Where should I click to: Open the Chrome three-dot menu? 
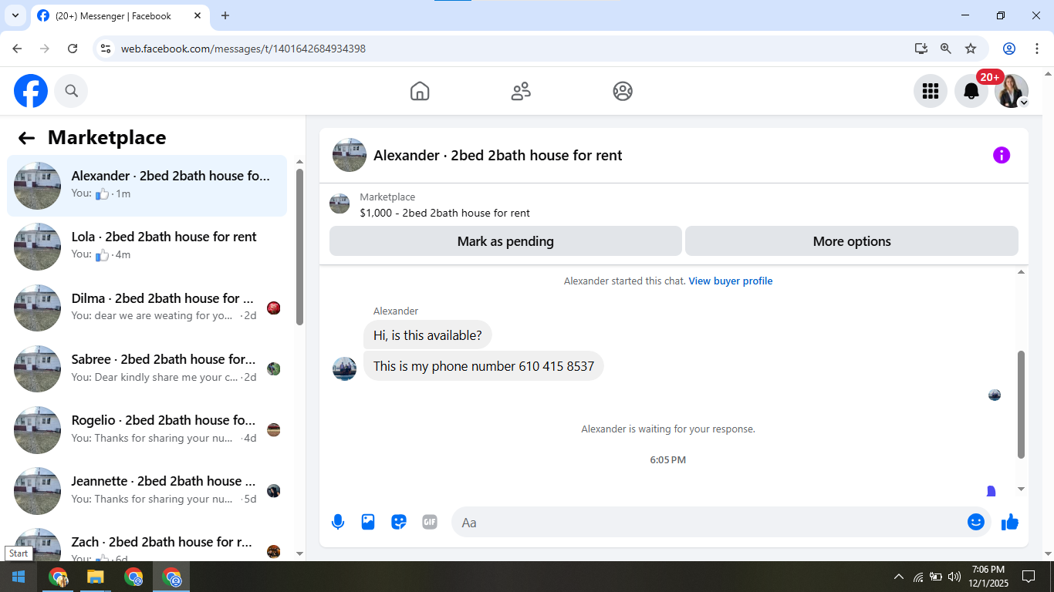pos(1037,49)
